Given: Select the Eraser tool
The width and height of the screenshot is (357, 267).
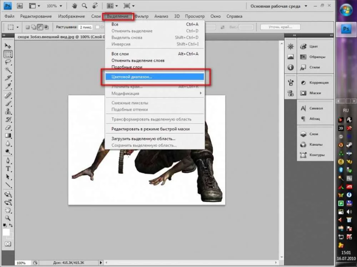Looking at the screenshot, I should tap(8, 127).
